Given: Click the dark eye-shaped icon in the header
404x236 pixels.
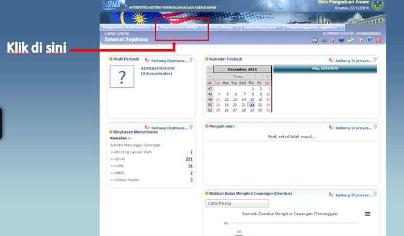Looking at the screenshot, I should 342,40.
